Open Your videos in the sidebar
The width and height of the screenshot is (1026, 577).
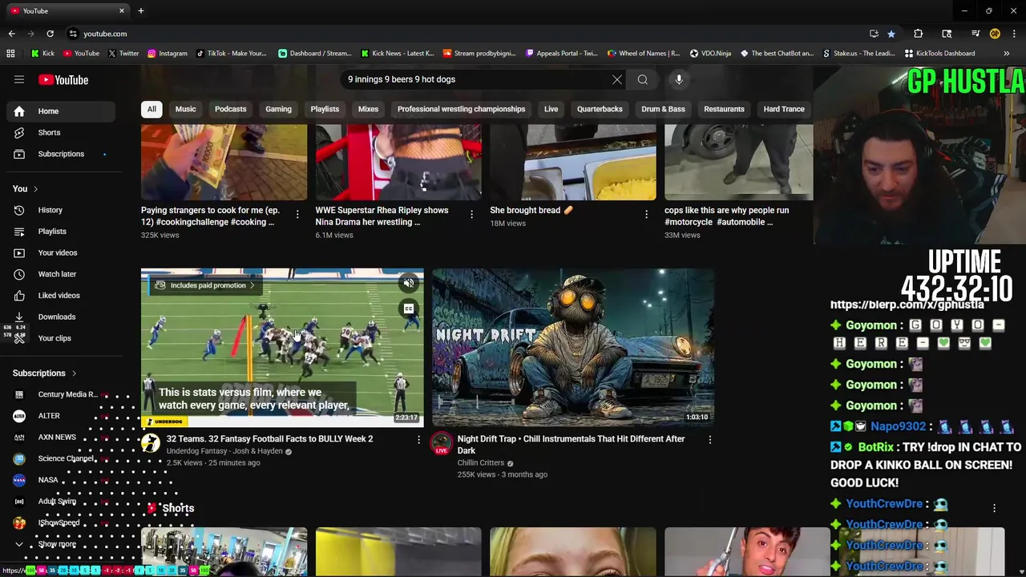pyautogui.click(x=63, y=252)
